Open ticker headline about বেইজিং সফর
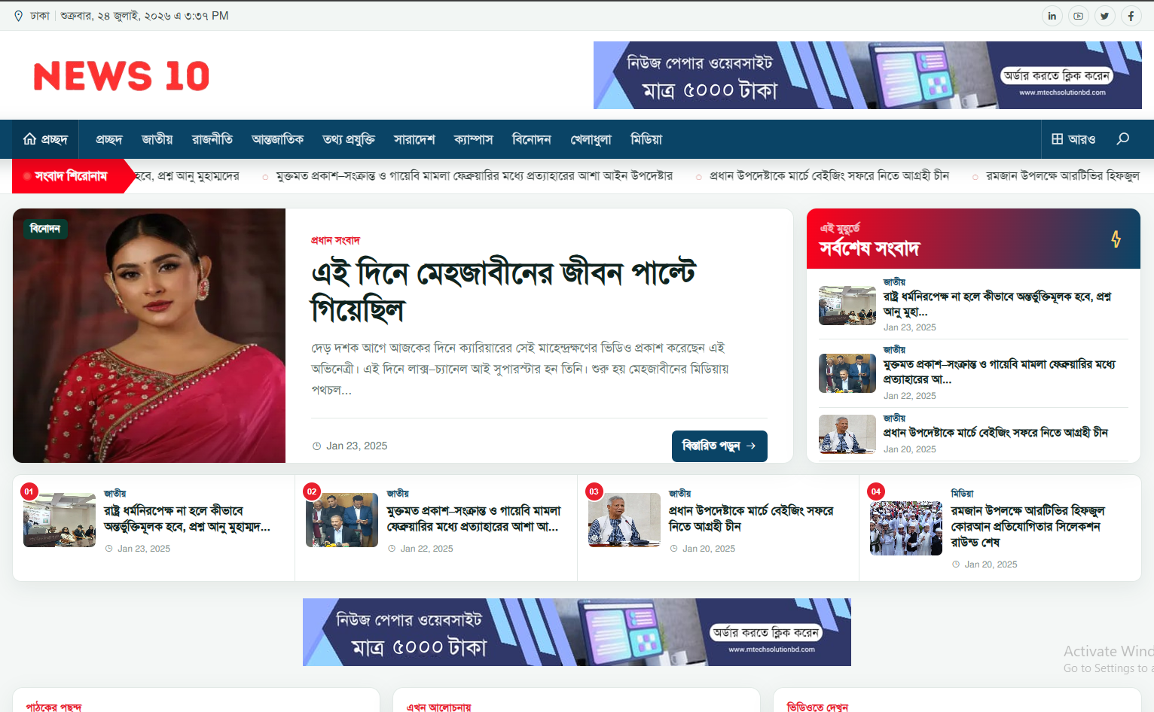The image size is (1154, 712). pyautogui.click(x=829, y=176)
